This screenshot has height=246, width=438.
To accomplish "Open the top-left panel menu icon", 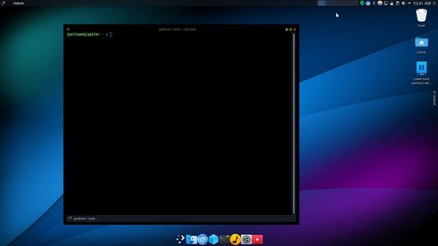I will click(x=3, y=3).
